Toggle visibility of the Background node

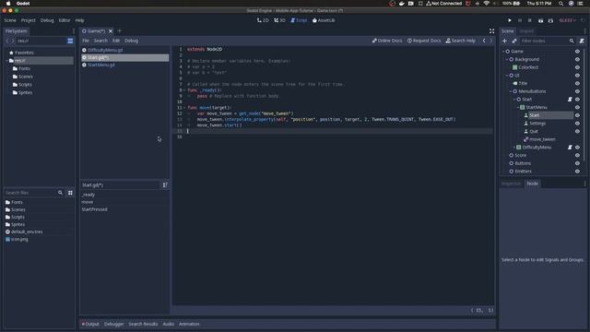577,59
